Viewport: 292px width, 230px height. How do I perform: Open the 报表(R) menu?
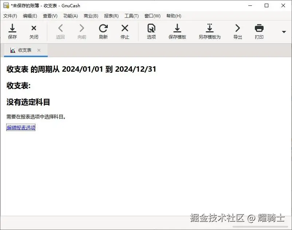click(111, 16)
